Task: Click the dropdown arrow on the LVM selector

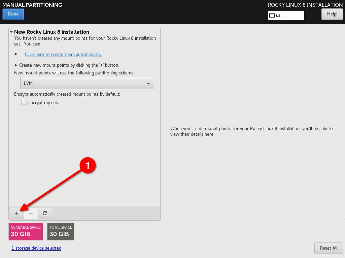Action: (148, 83)
